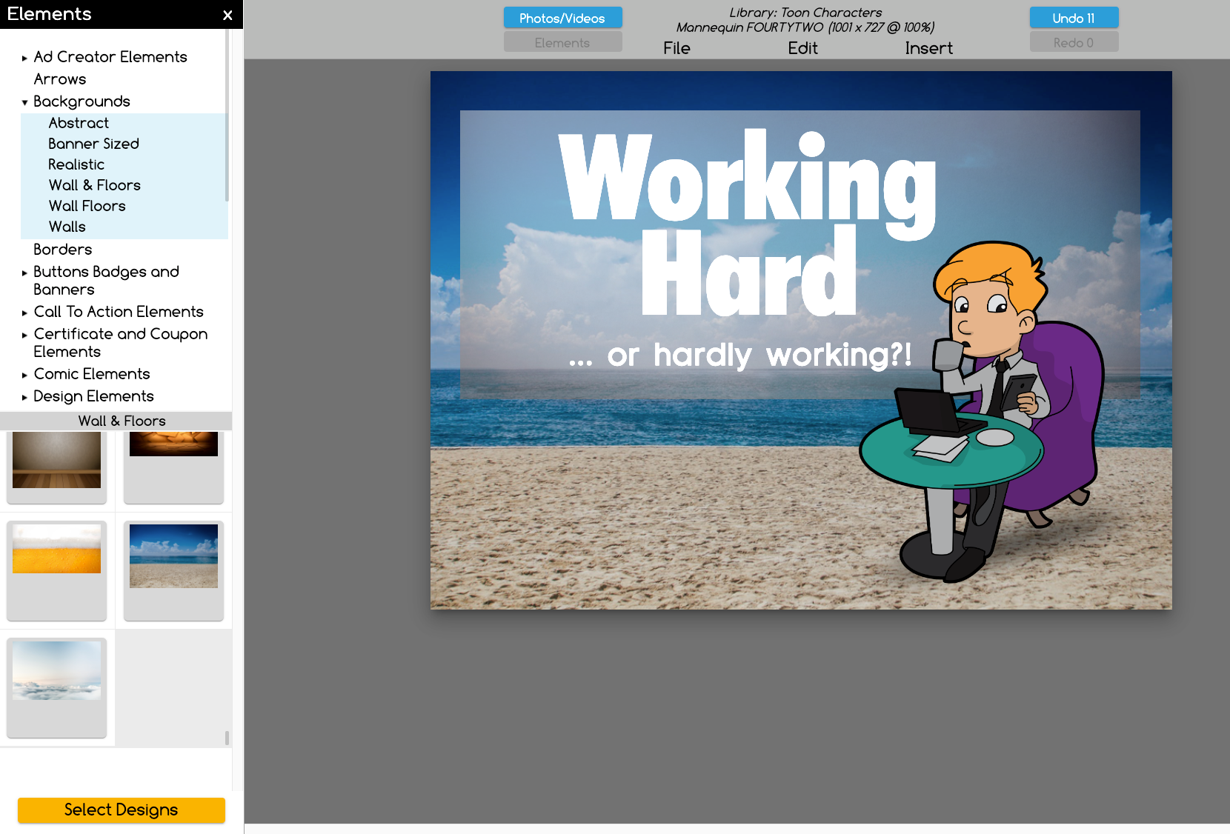
Task: Expand Design Elements arrow
Action: tap(24, 397)
